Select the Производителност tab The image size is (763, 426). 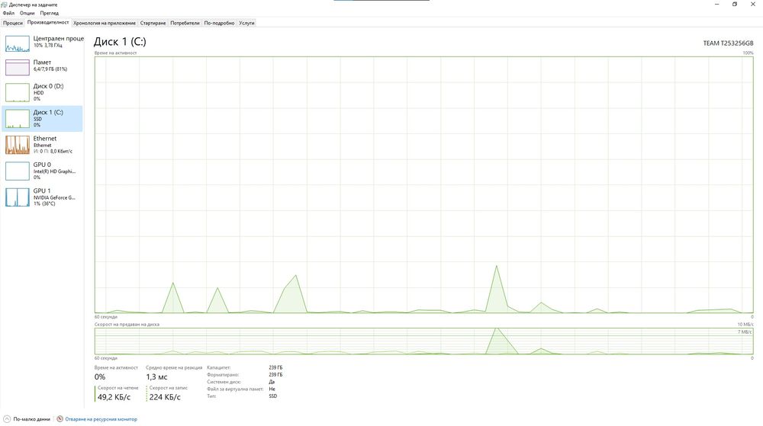pyautogui.click(x=48, y=22)
